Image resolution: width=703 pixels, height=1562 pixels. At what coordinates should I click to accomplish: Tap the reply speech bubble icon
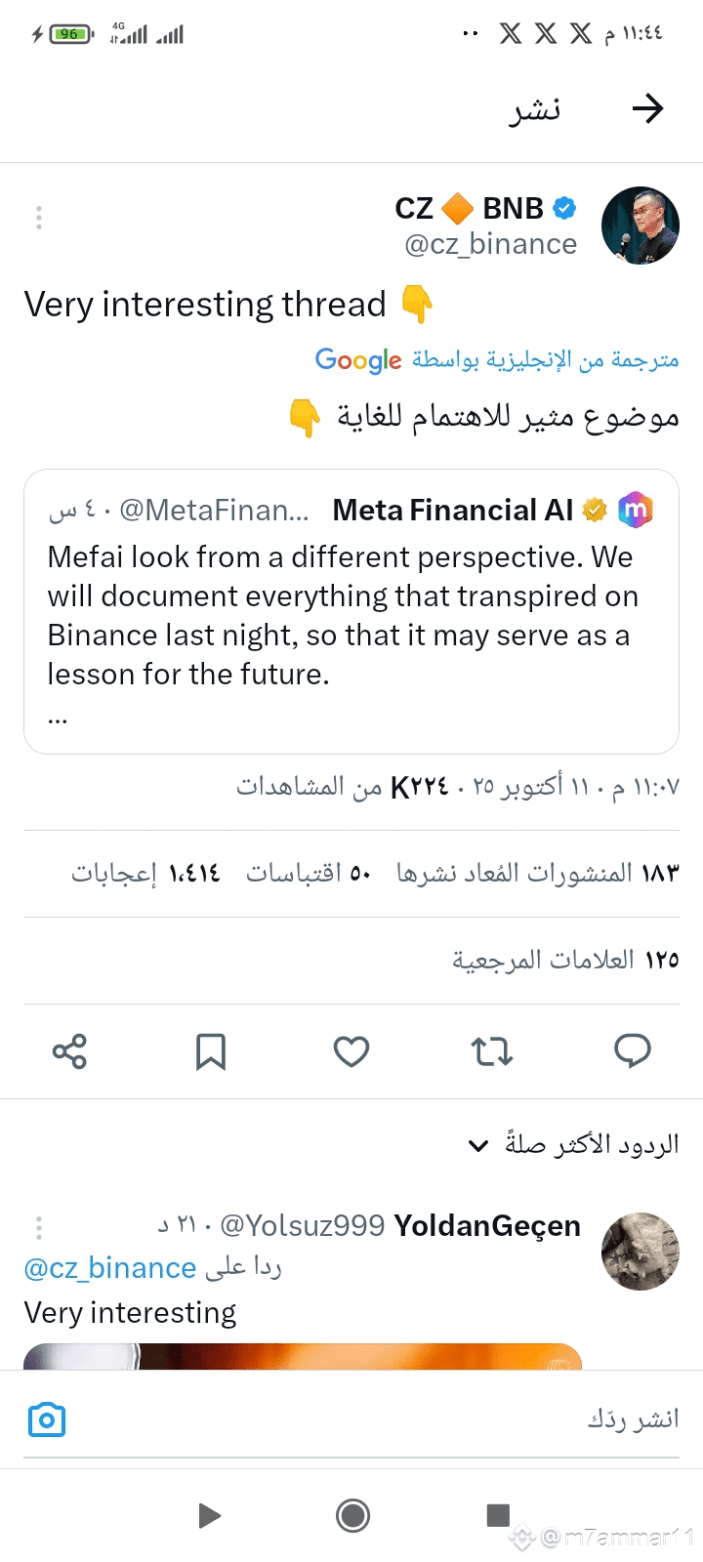tap(633, 1050)
